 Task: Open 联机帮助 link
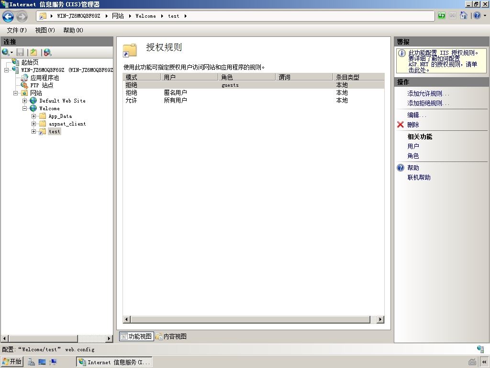[x=419, y=177]
